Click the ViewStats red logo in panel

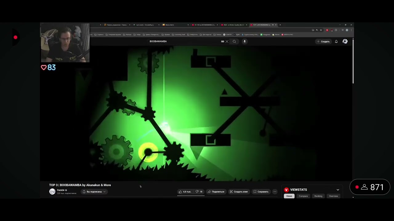286,190
